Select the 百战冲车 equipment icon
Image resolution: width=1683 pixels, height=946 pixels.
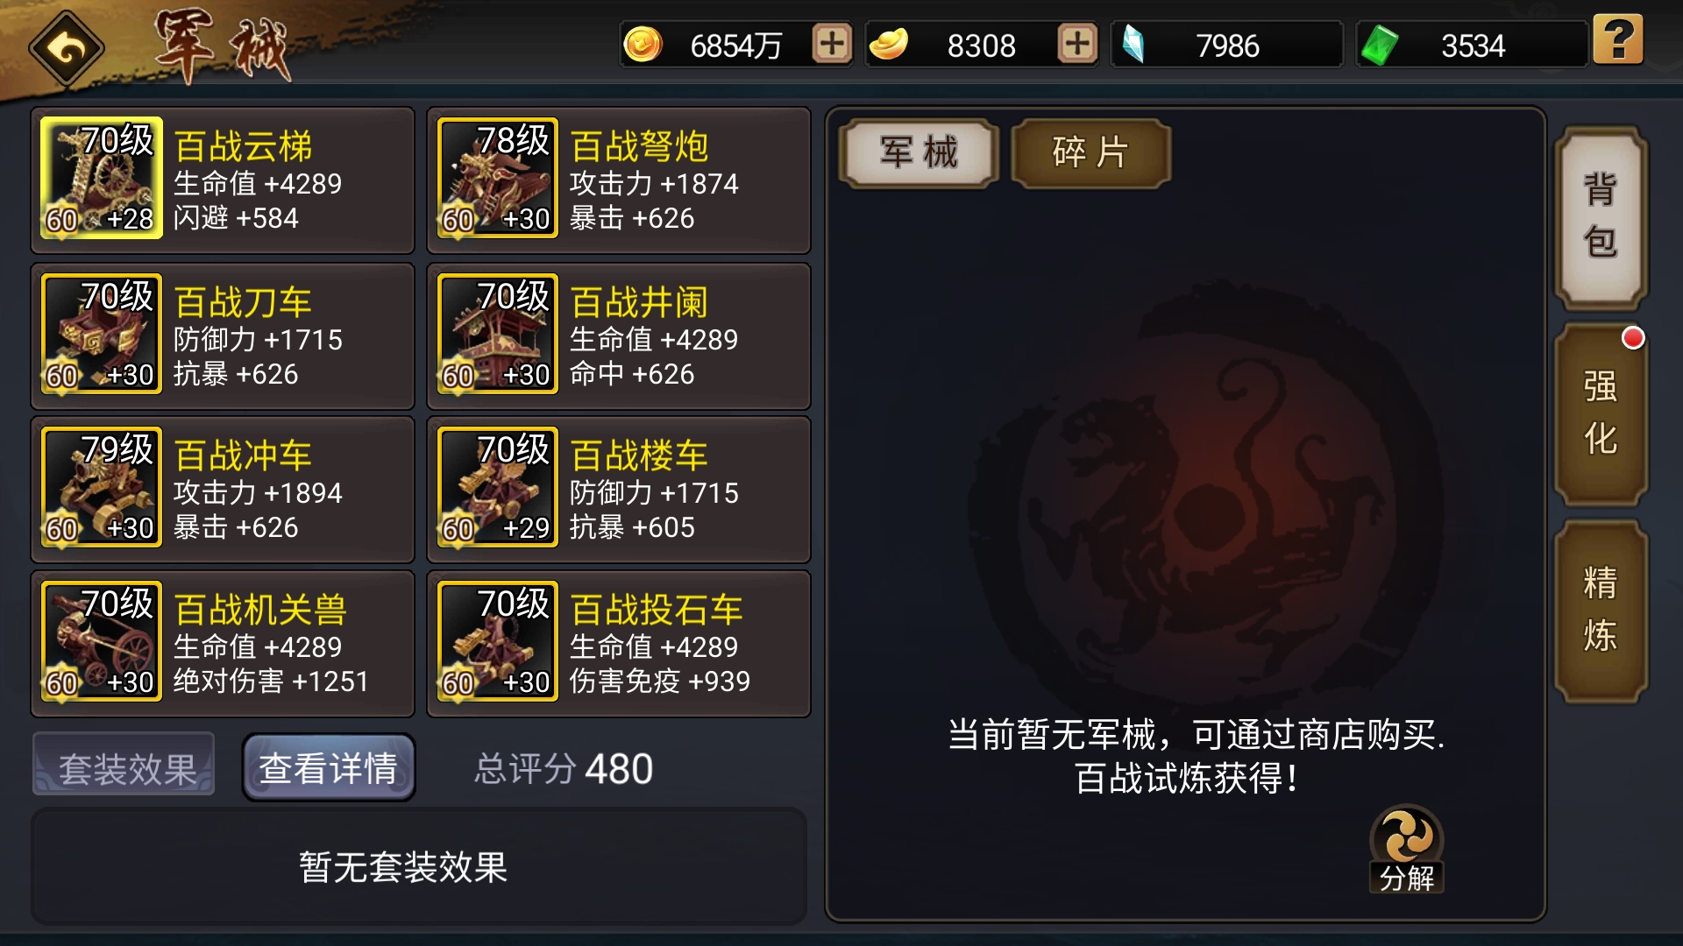click(x=102, y=488)
